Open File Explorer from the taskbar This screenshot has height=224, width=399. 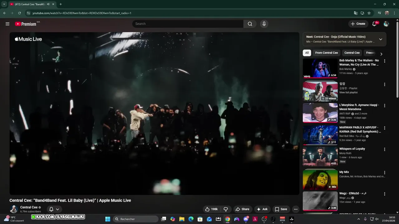182,219
